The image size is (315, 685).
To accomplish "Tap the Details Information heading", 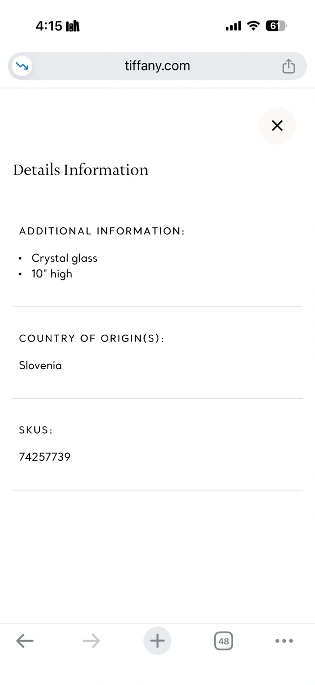I will pos(81,170).
